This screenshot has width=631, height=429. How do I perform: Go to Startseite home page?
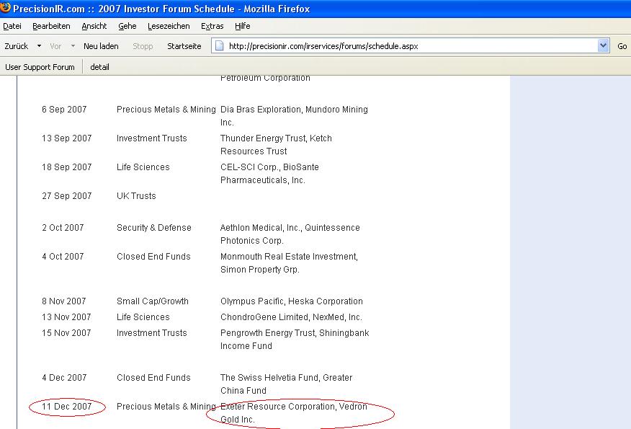[184, 46]
